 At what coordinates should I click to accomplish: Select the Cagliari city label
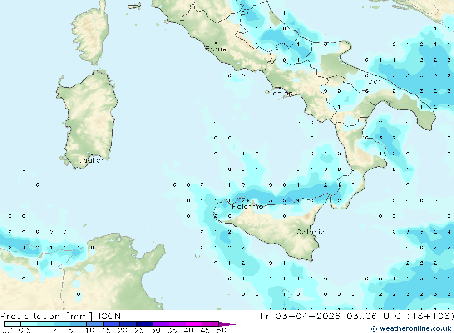click(x=92, y=160)
